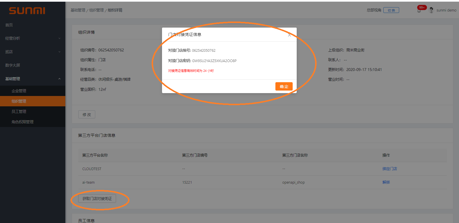Click the 99+ notification badge
459x223 pixels.
coord(422,7)
